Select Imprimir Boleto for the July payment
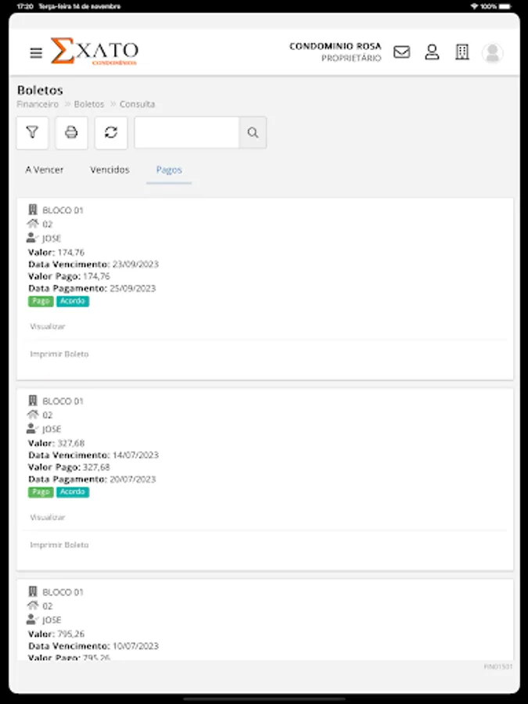This screenshot has width=528, height=704. click(59, 544)
